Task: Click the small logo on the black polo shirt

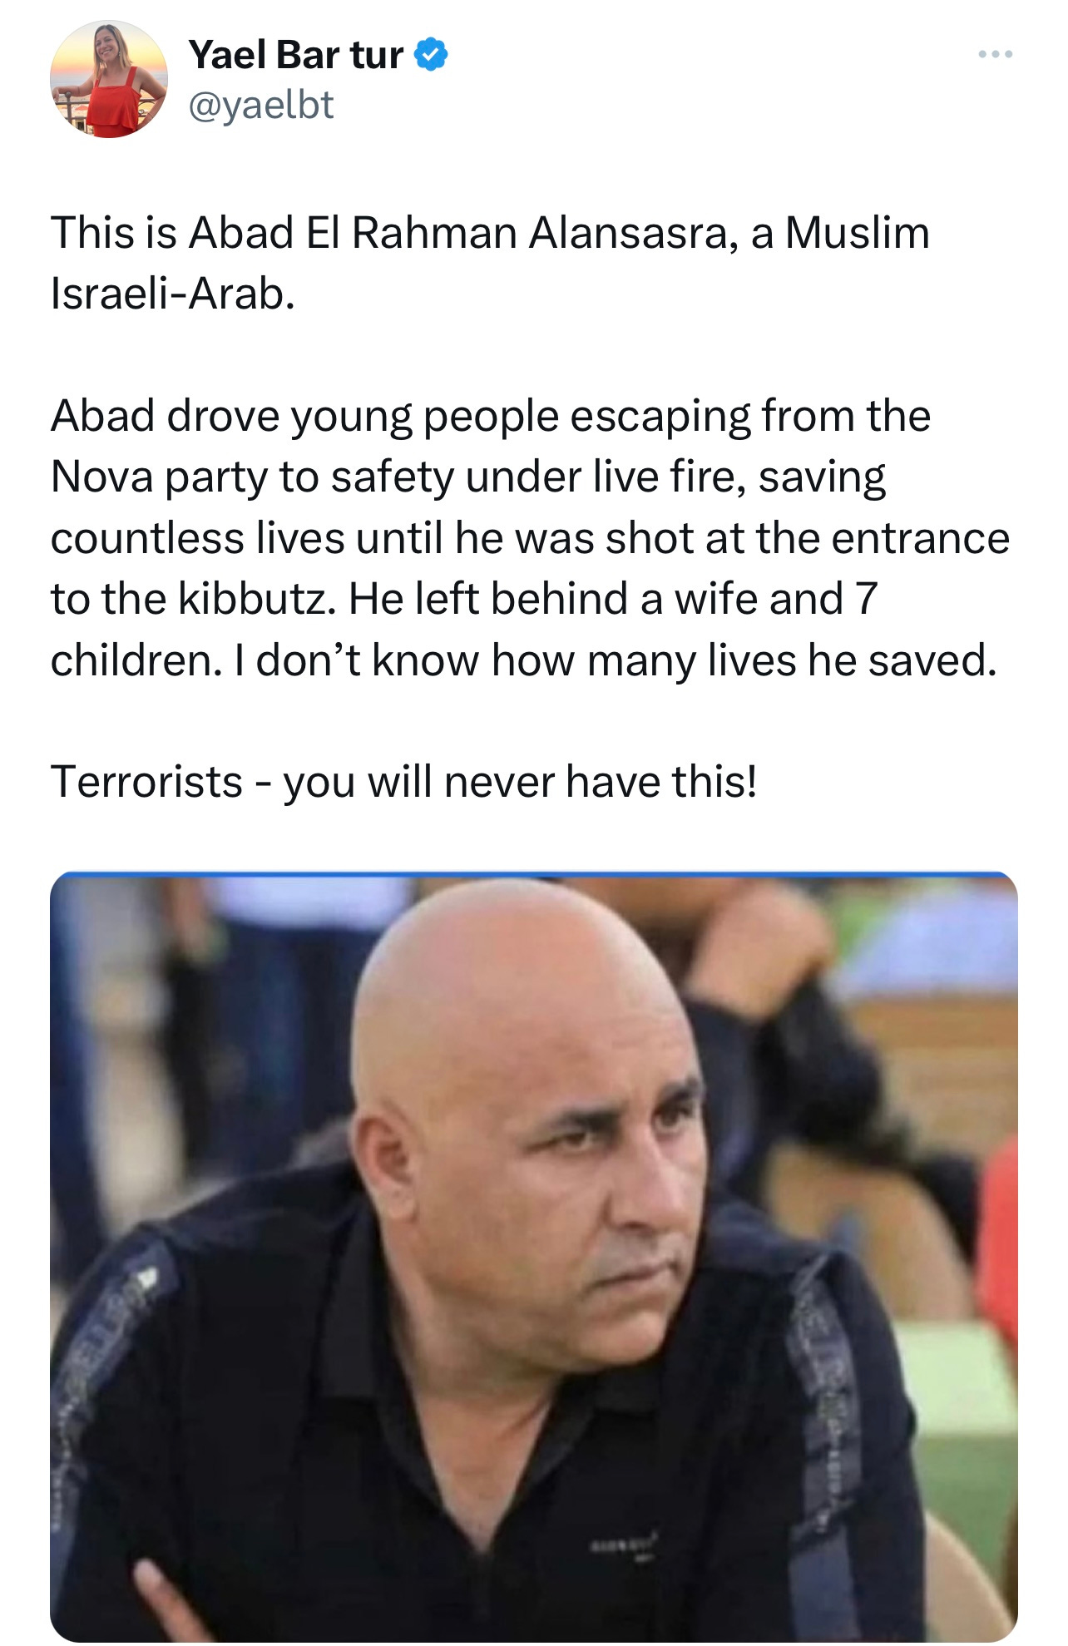Action: coord(624,1548)
